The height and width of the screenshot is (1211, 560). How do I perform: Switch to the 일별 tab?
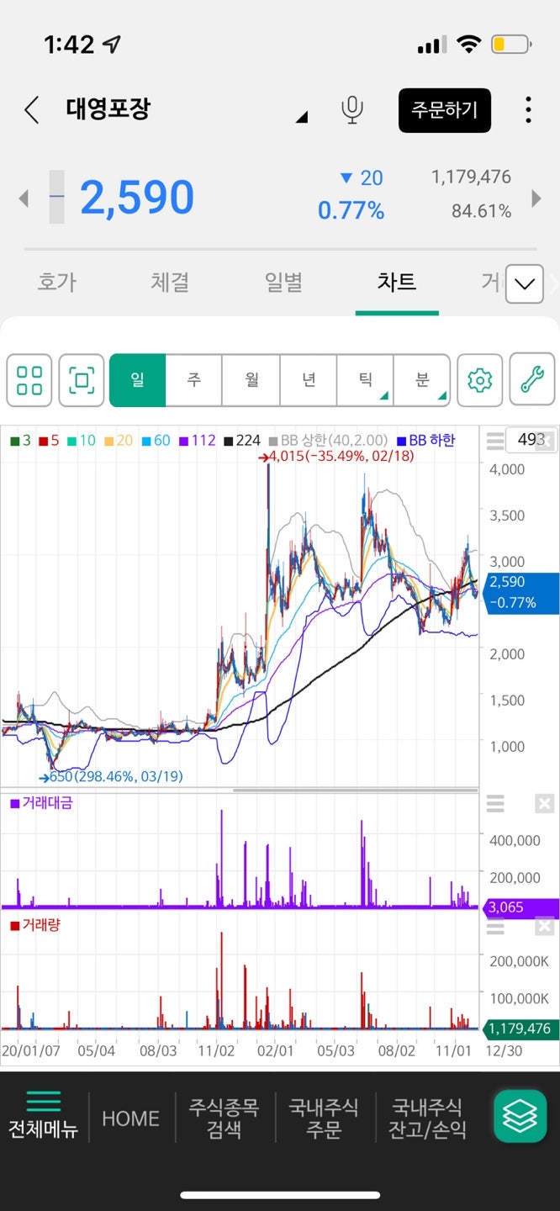click(283, 282)
